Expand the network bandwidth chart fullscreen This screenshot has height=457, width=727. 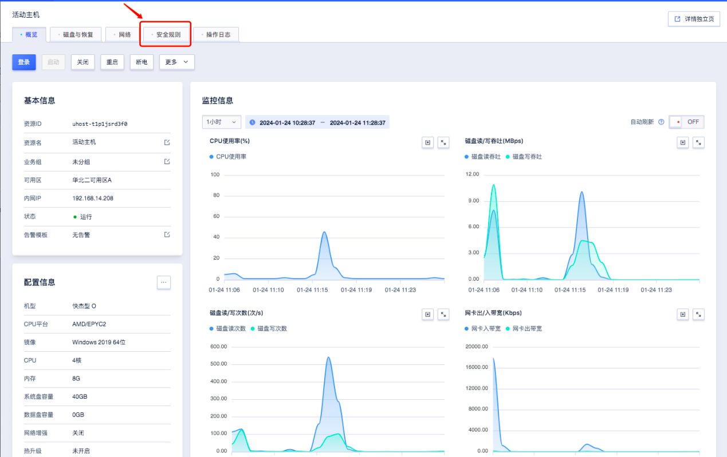coord(698,314)
